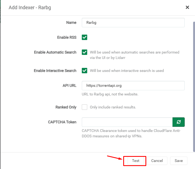195x169 pixels.
Task: Click the CAPTCHA token refresh icon button
Action: pyautogui.click(x=178, y=122)
